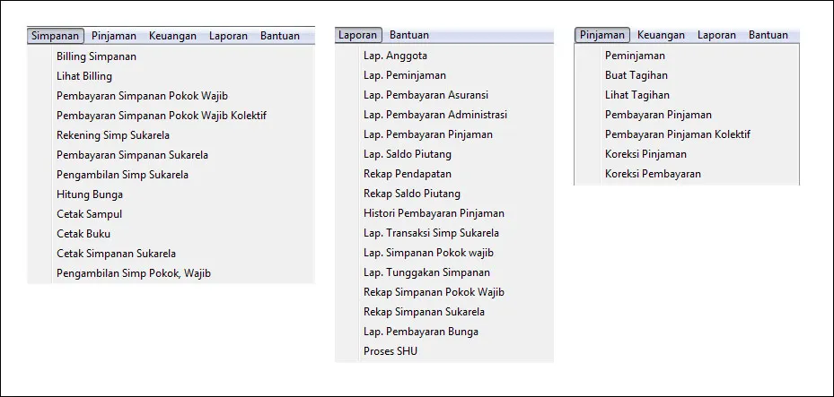Open Keuangan menu in left menu bar
Image resolution: width=834 pixels, height=397 pixels.
tap(173, 36)
